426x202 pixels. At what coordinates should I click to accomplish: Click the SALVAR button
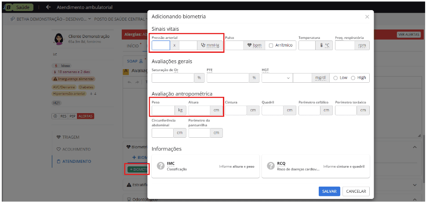click(329, 191)
